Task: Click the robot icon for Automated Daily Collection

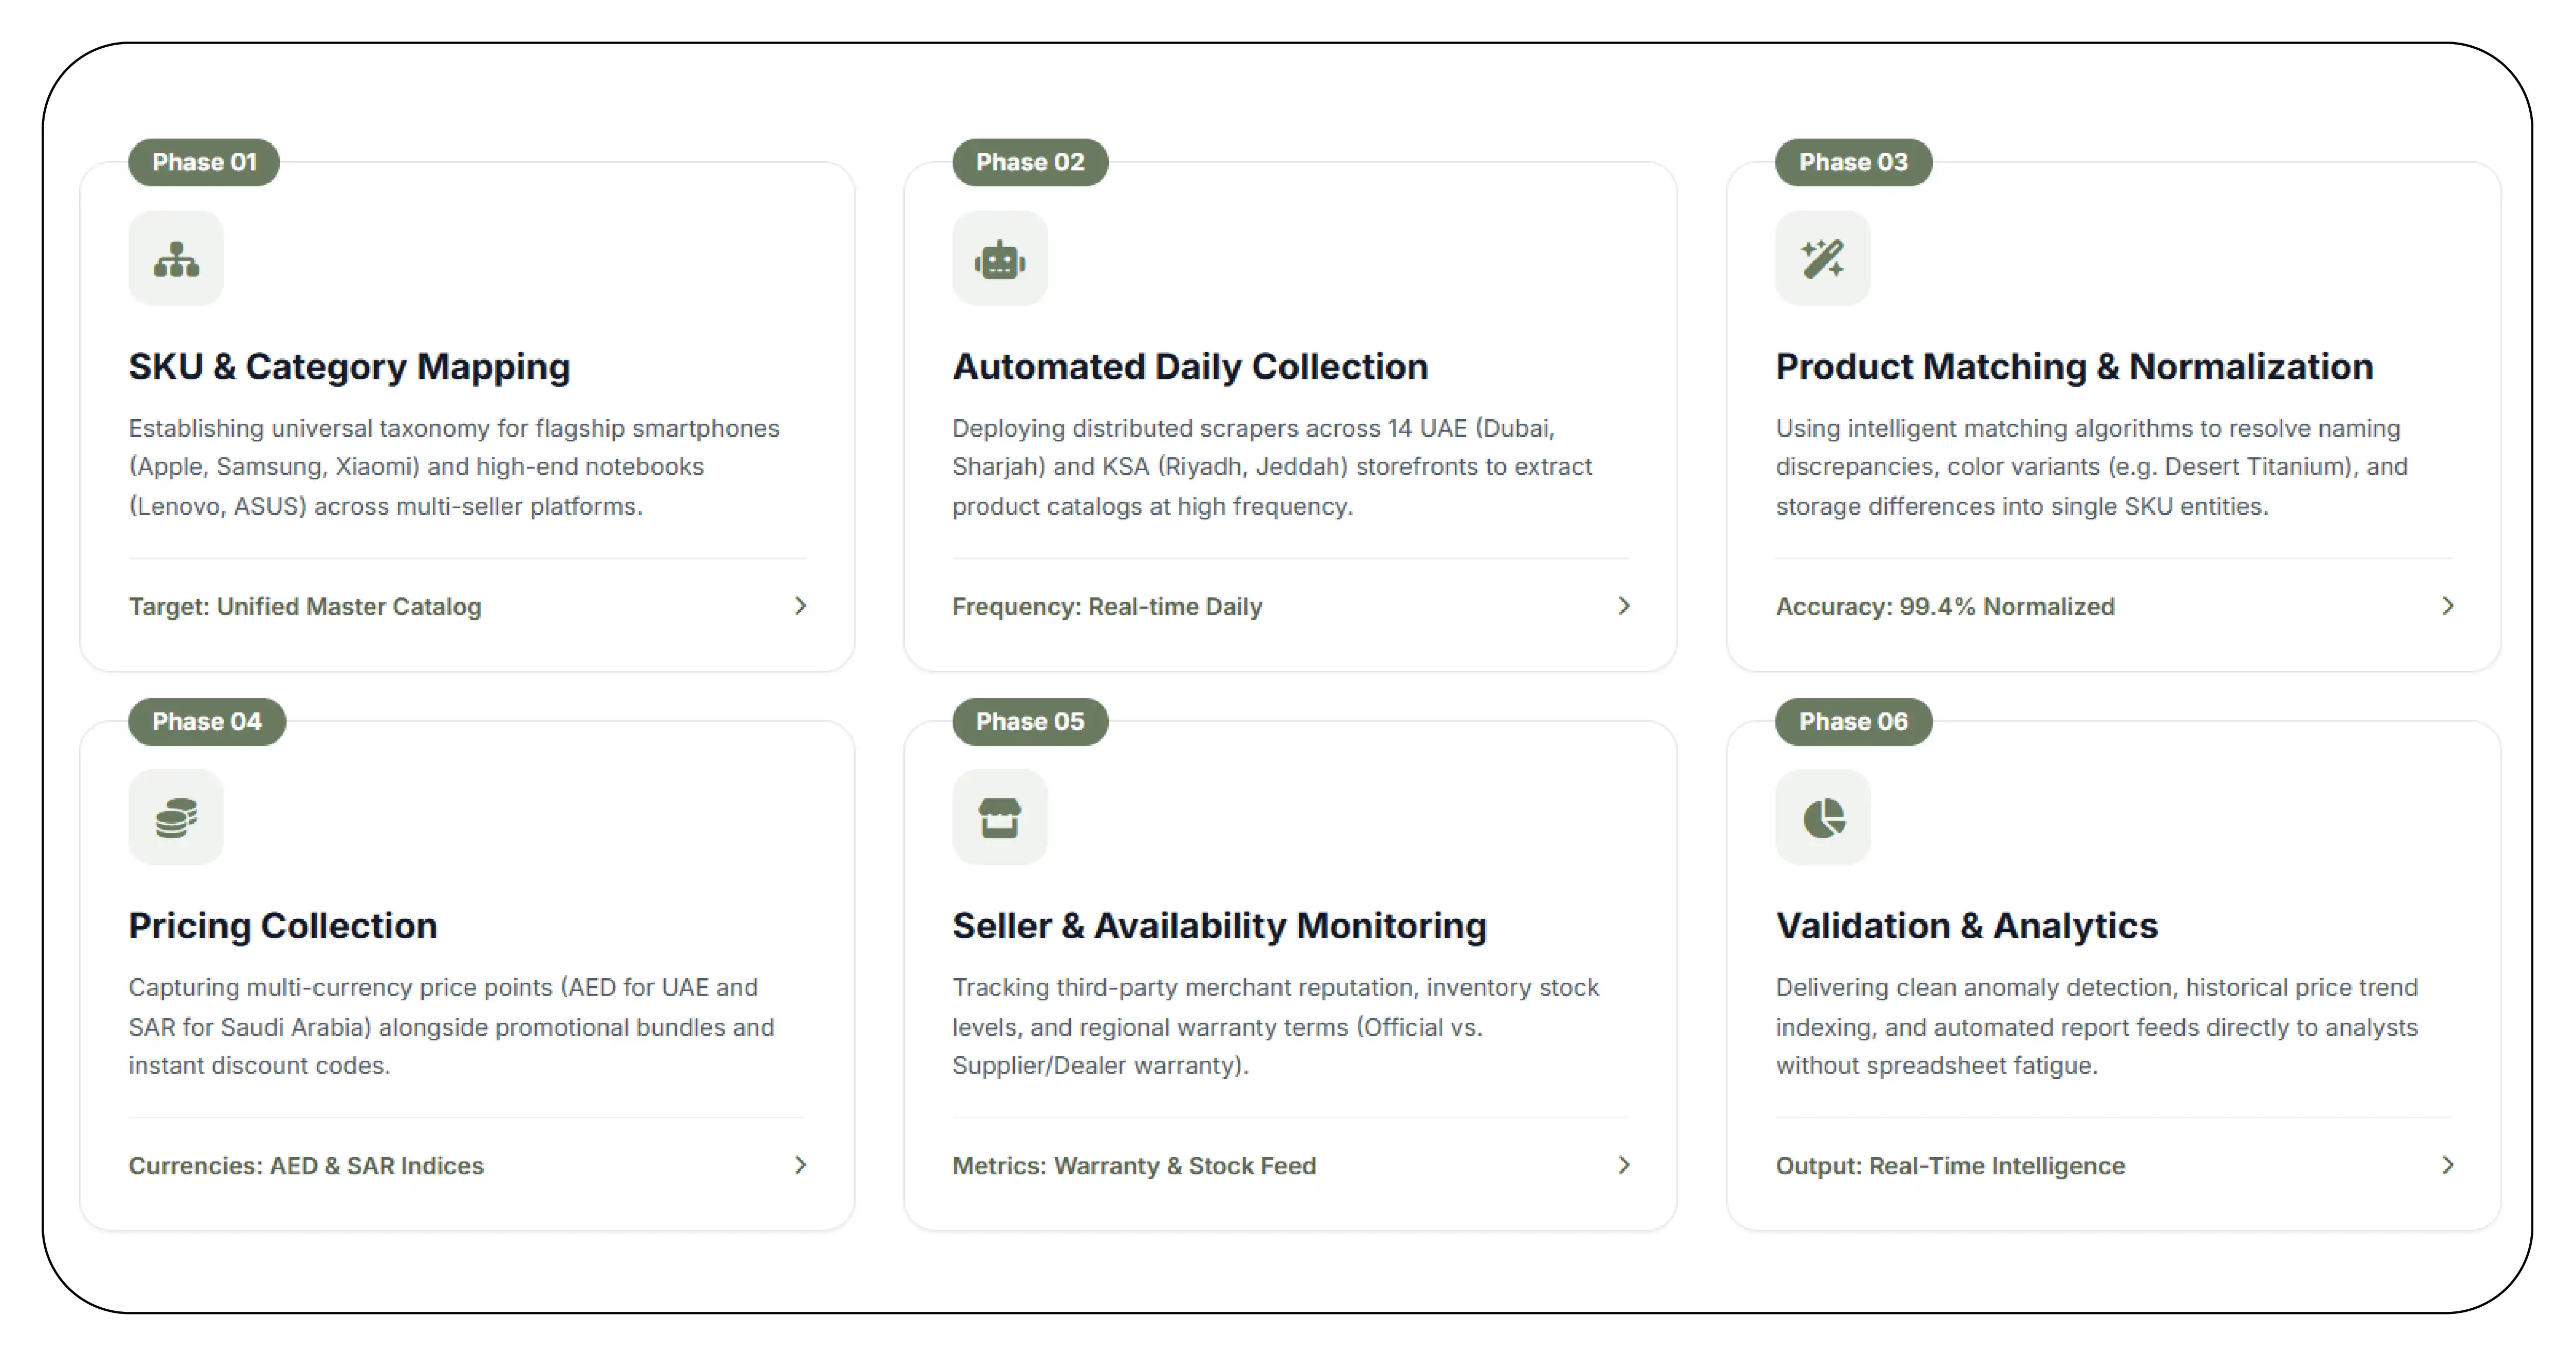Action: 1000,259
